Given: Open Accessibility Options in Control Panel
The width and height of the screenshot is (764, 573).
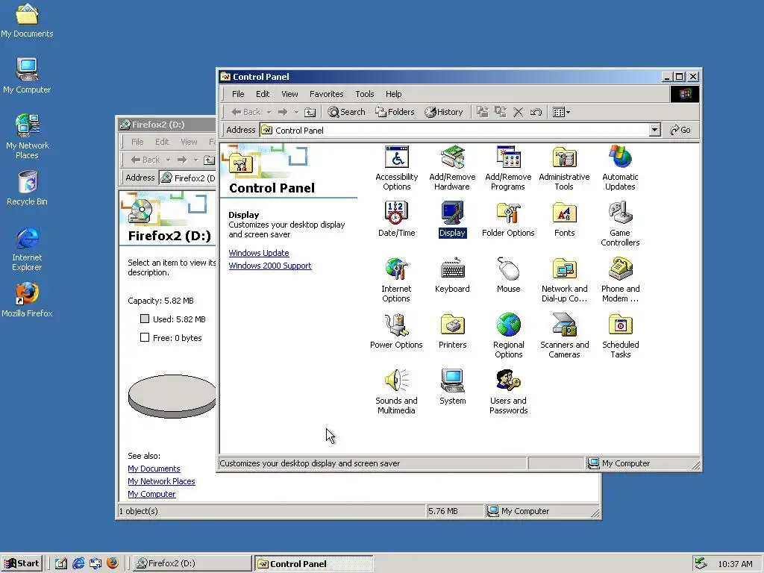Looking at the screenshot, I should [397, 168].
